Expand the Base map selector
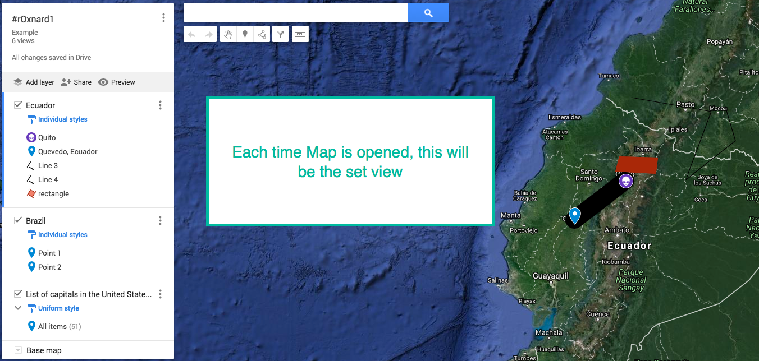The image size is (759, 361). pos(18,350)
